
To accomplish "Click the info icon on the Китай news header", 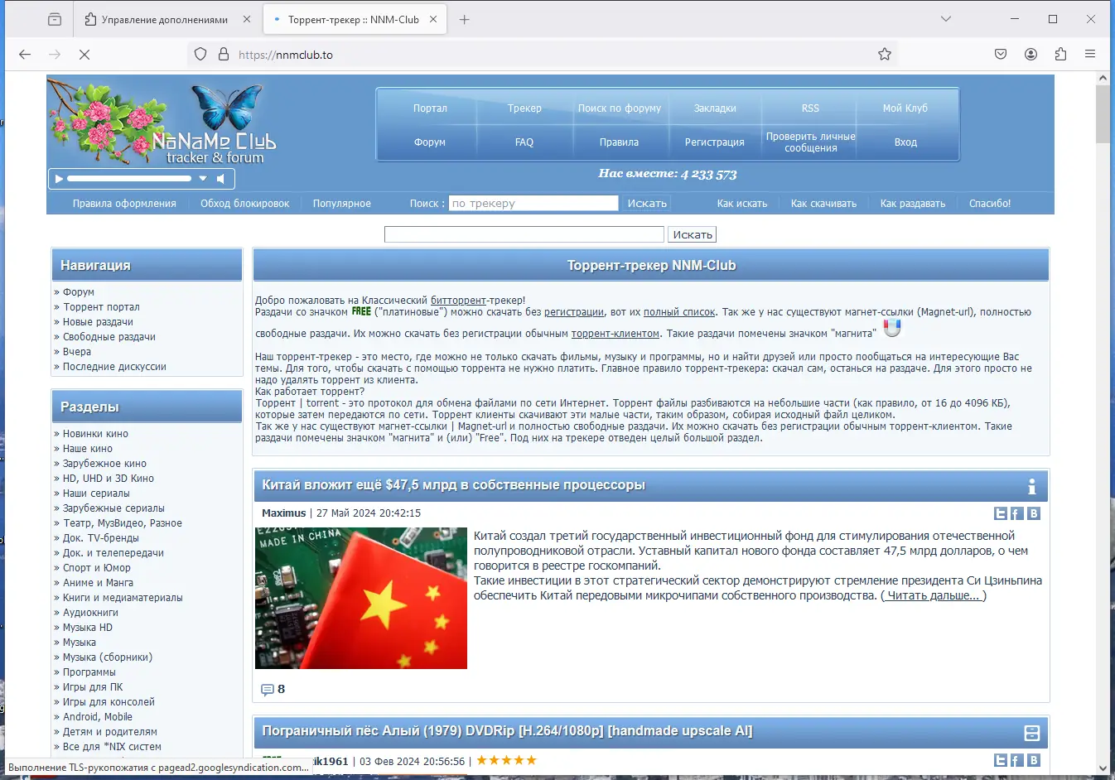I will point(1031,486).
